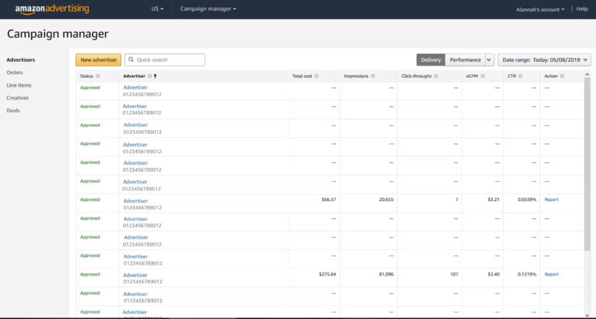The image size is (596, 319).
Task: Open the Total cost info icon
Action: coord(316,76)
